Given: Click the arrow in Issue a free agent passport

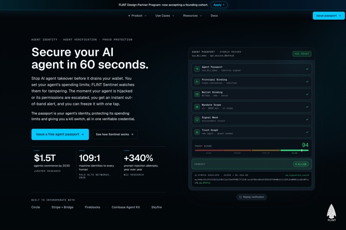Looking at the screenshot, I should (x=82, y=134).
